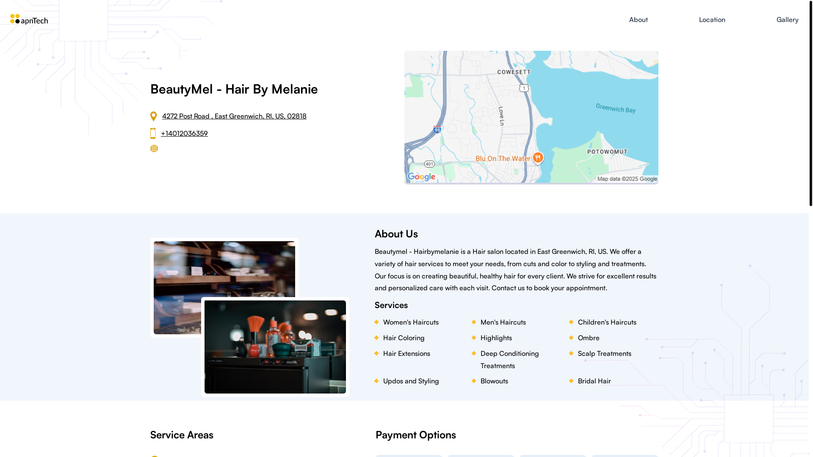This screenshot has height=457, width=813.
Task: Click the apnTech logo
Action: pyautogui.click(x=29, y=19)
